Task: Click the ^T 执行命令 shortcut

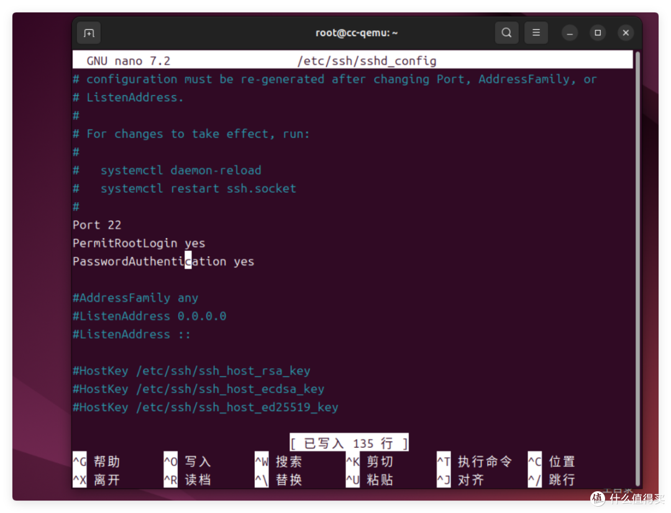Action: [x=475, y=461]
